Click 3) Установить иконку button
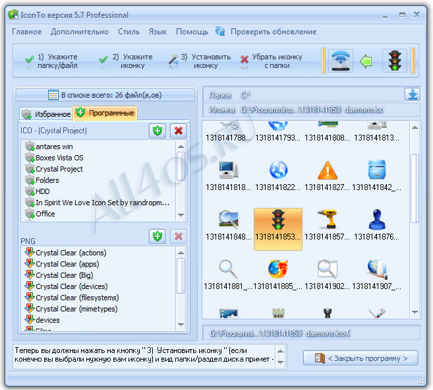Viewport: 433px width, 390px height. [x=201, y=61]
